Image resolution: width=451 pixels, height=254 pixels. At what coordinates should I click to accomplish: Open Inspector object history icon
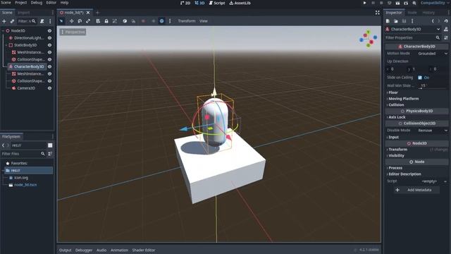click(446, 21)
